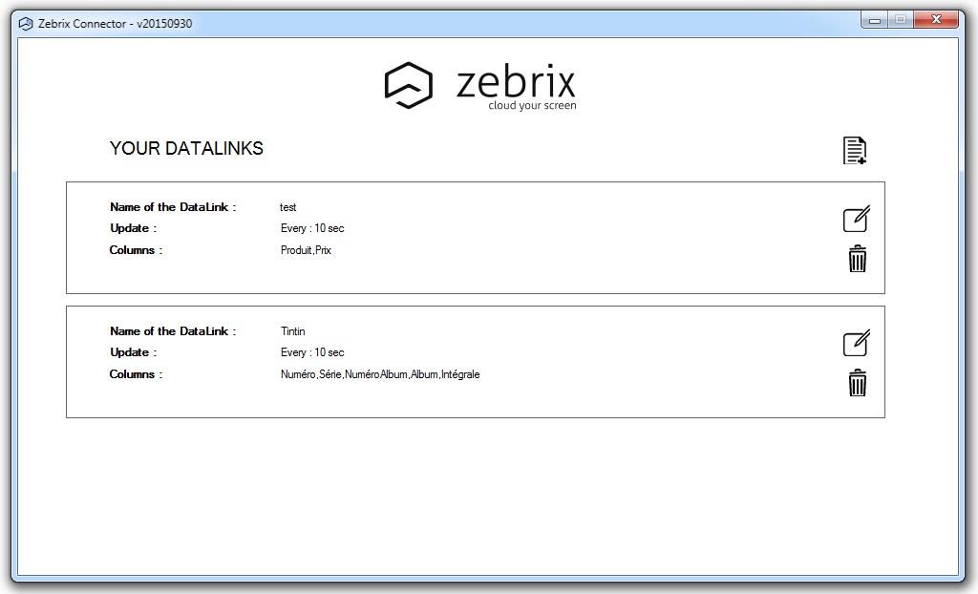This screenshot has height=594, width=978.
Task: Click the zebrix hexagon logo
Action: click(409, 86)
